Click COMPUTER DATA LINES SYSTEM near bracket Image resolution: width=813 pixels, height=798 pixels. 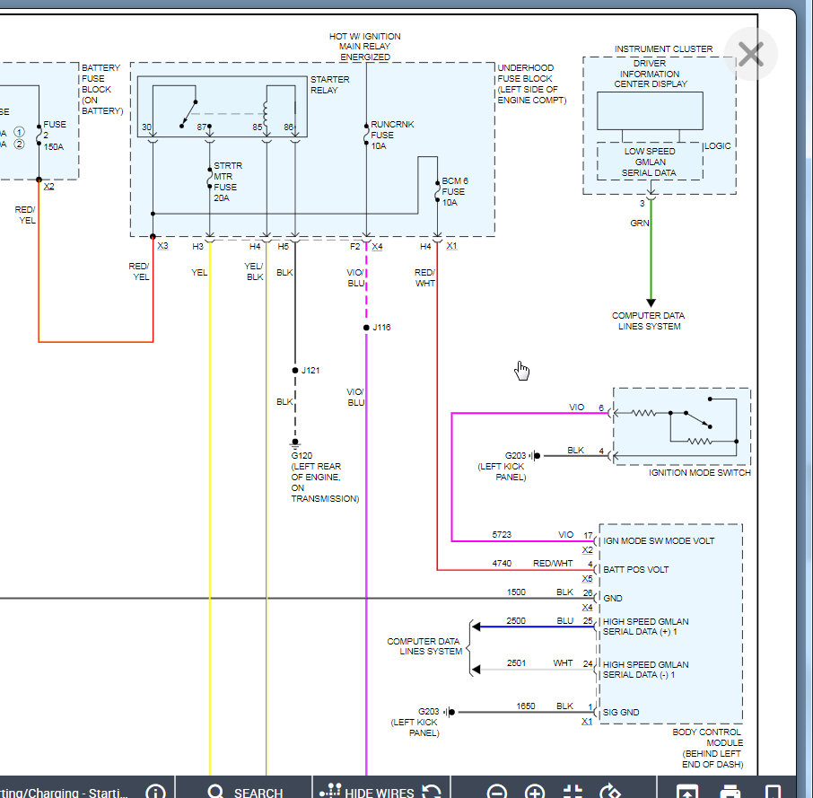(424, 646)
